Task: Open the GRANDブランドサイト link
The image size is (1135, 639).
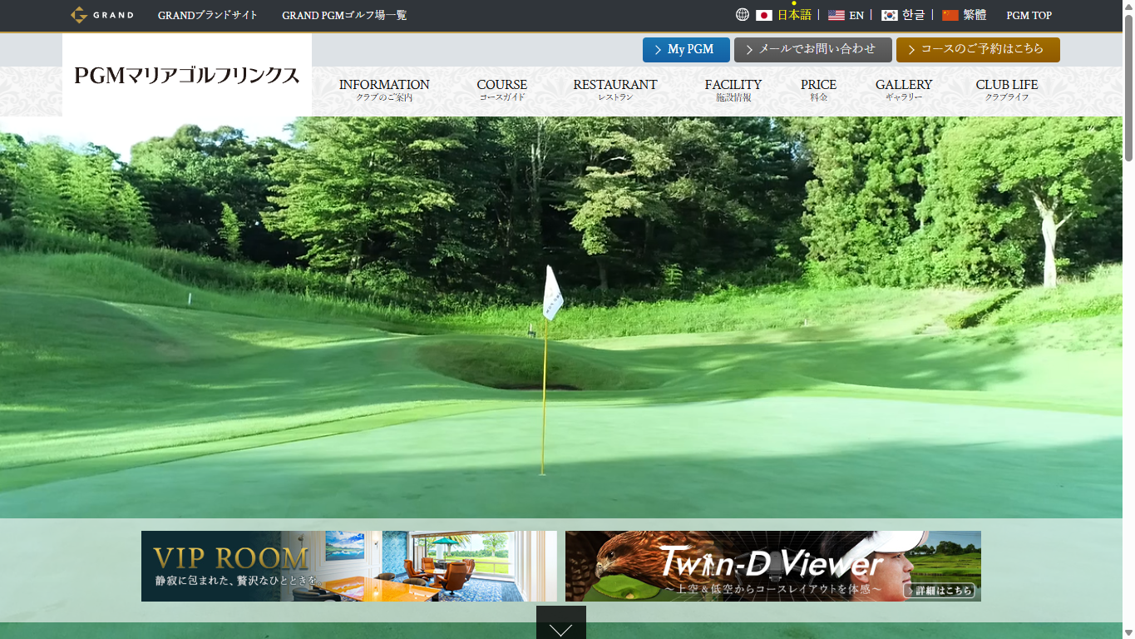Action: (x=208, y=15)
